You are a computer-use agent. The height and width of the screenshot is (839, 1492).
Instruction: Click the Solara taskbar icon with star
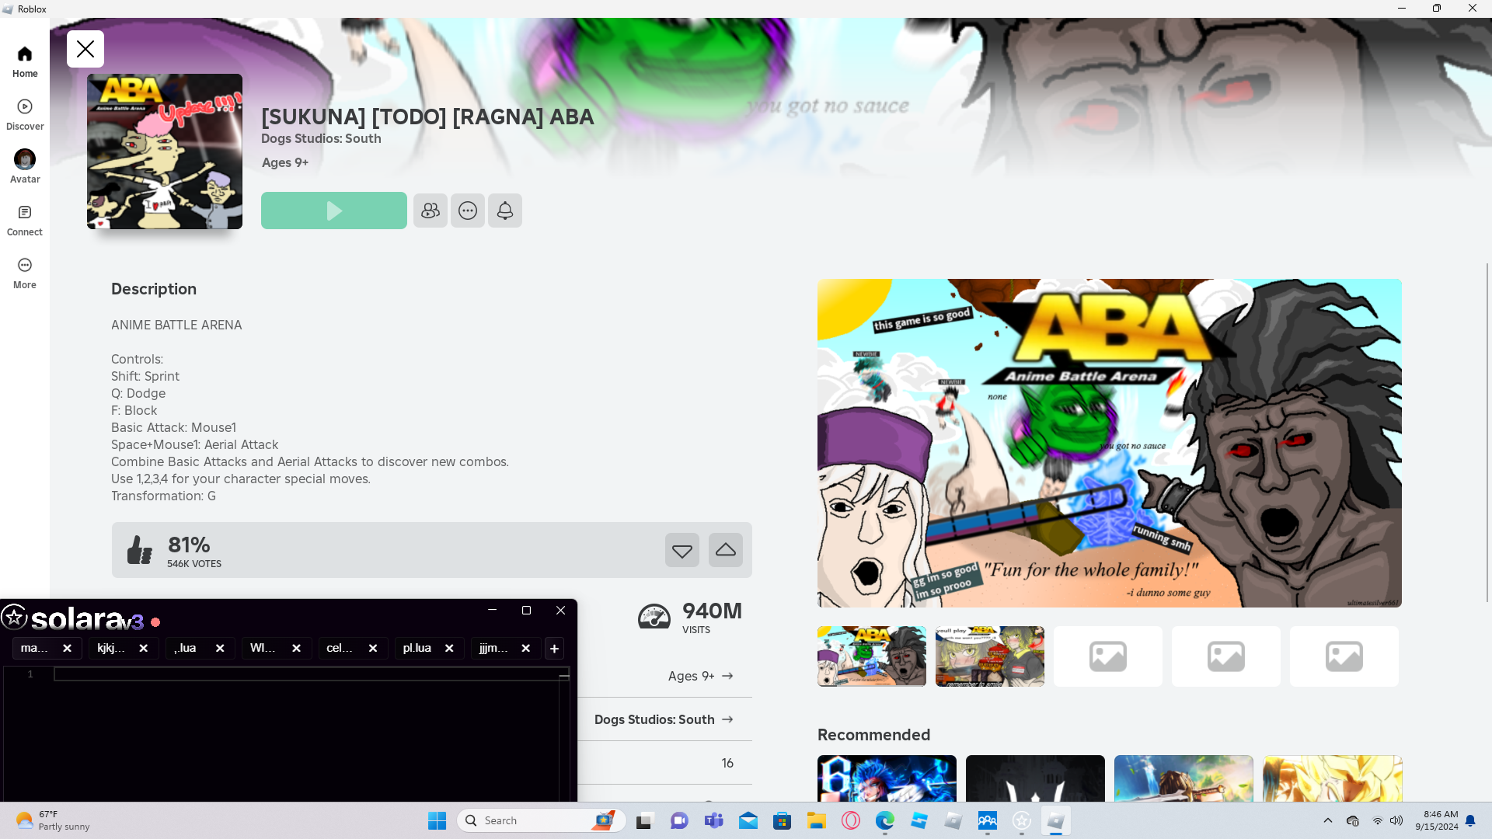point(1022,820)
